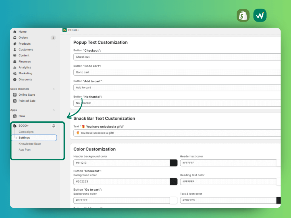The height and width of the screenshot is (218, 291).
Task: Click the Orders inbox icon
Action: coord(15,38)
